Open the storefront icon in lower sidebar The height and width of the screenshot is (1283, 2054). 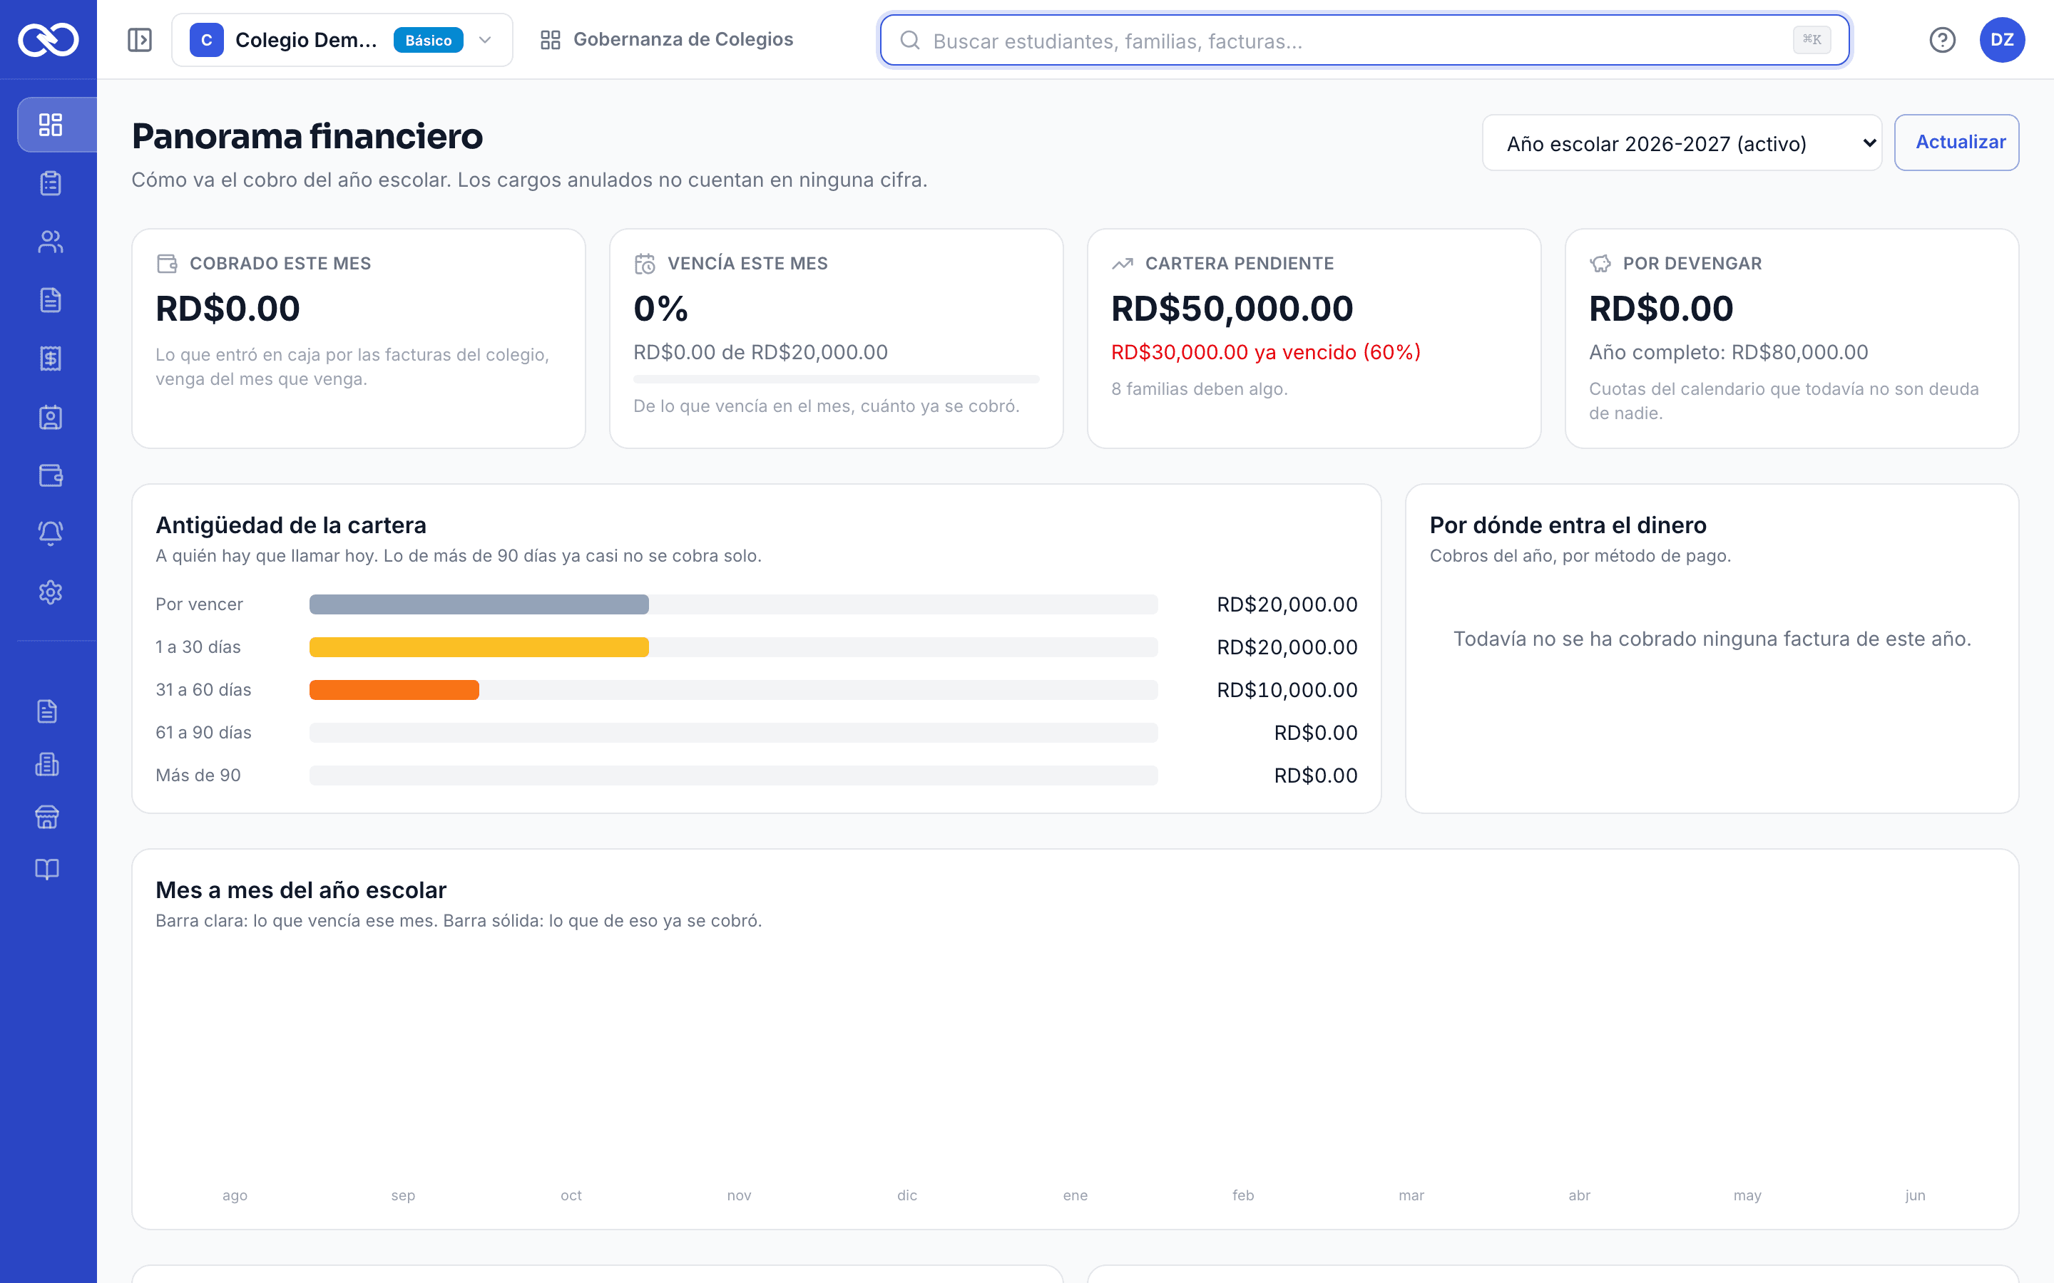[48, 817]
